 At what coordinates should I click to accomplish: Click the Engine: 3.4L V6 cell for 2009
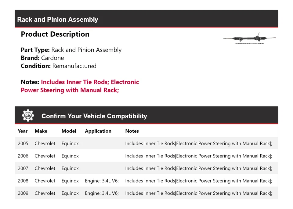pyautogui.click(x=102, y=193)
